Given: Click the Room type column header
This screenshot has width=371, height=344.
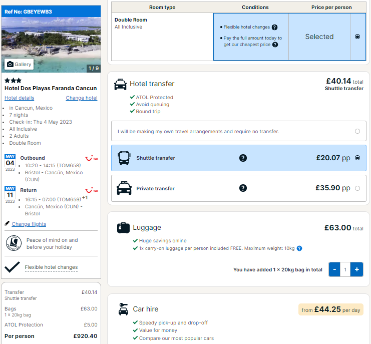Looking at the screenshot, I should coord(162,8).
